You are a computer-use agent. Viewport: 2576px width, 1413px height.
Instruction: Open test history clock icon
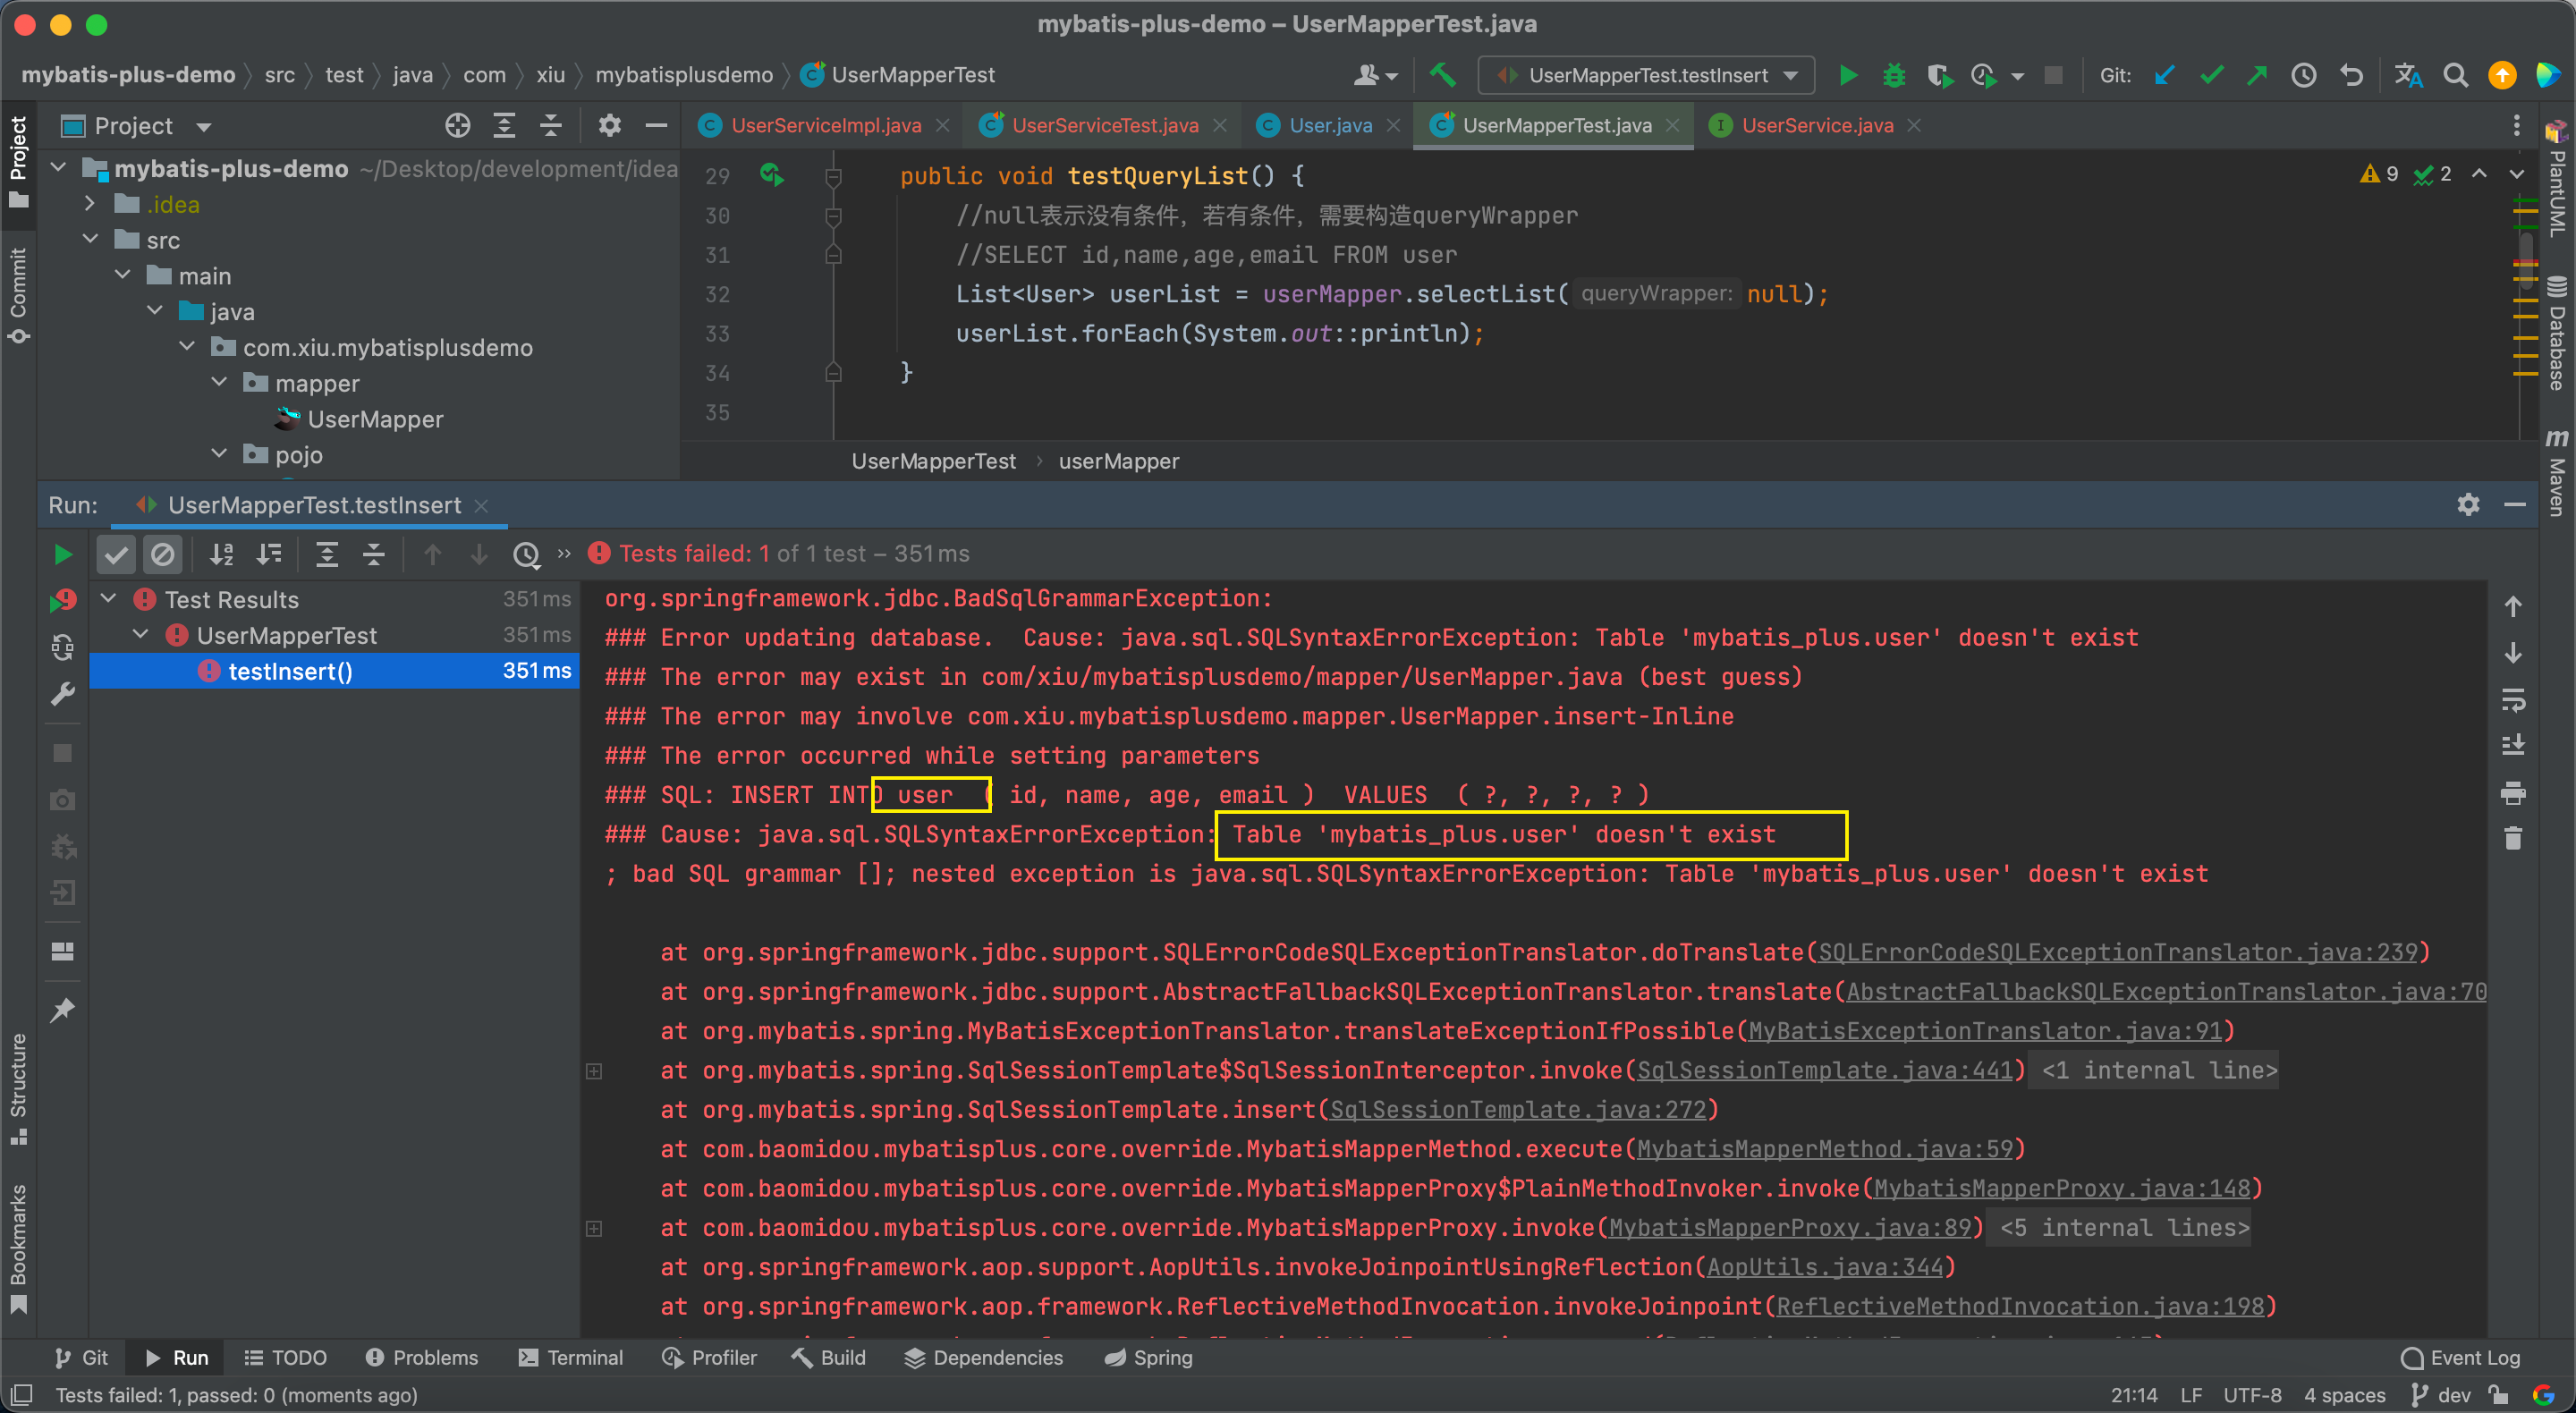point(525,554)
